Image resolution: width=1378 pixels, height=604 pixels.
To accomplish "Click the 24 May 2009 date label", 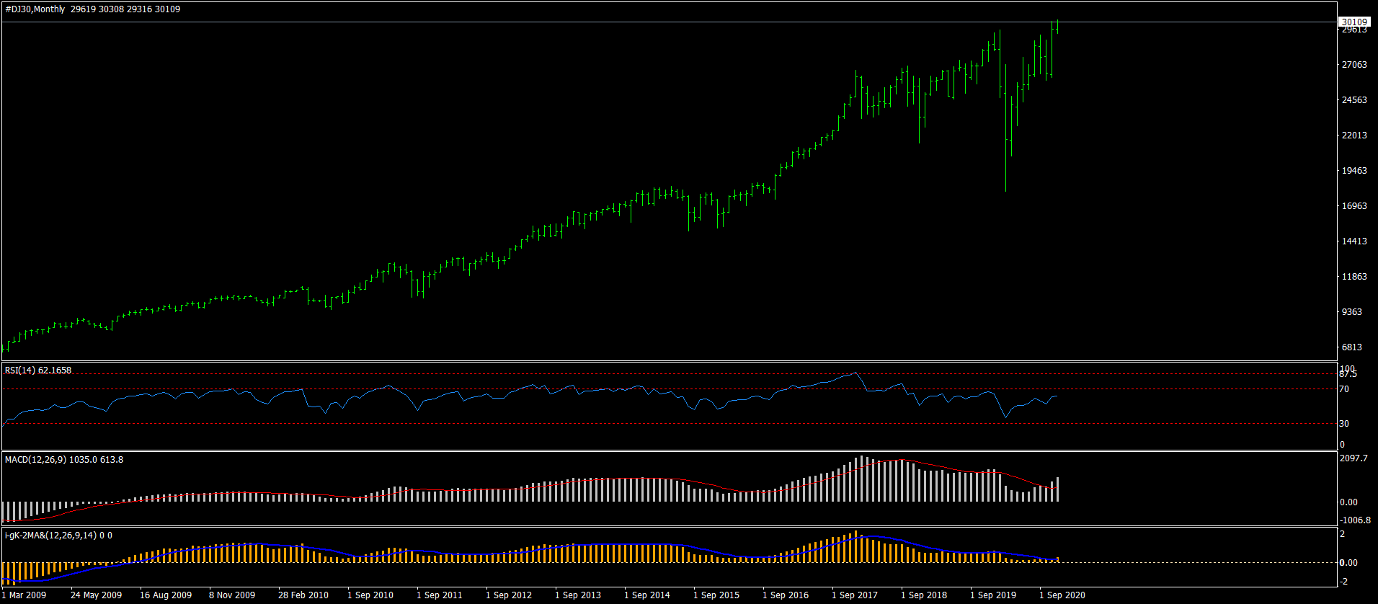I will [x=96, y=595].
